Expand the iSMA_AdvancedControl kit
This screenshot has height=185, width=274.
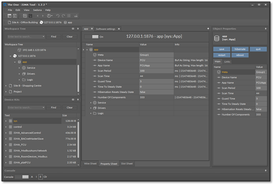tap(6, 133)
